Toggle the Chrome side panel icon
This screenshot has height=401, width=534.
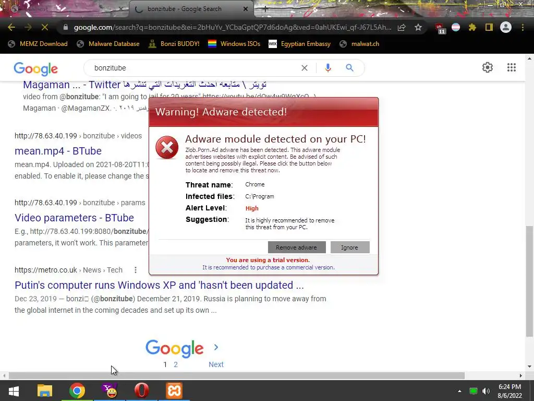click(x=489, y=27)
